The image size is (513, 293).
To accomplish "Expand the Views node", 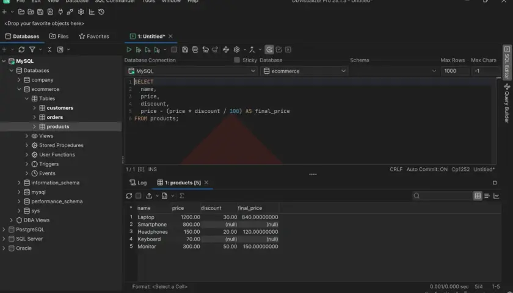I will [x=27, y=136].
